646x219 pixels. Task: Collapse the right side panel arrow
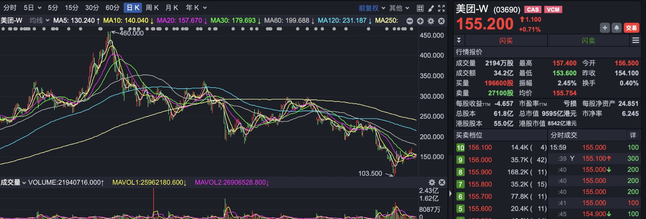click(450, 193)
